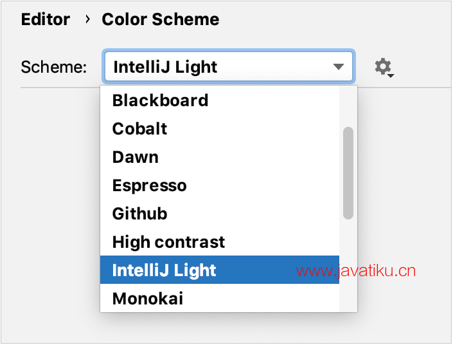Click highlighted IntelliJ Light list entry
The image size is (453, 345).
coord(164,270)
